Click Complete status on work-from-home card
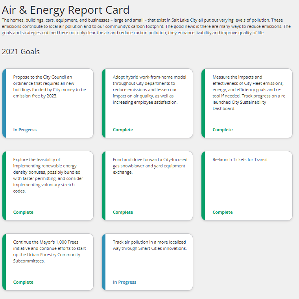The height and width of the screenshot is (299, 299). pos(123,130)
